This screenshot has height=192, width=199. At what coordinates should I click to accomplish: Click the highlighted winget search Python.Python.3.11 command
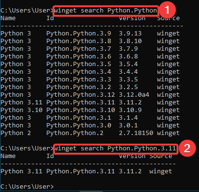(115, 148)
